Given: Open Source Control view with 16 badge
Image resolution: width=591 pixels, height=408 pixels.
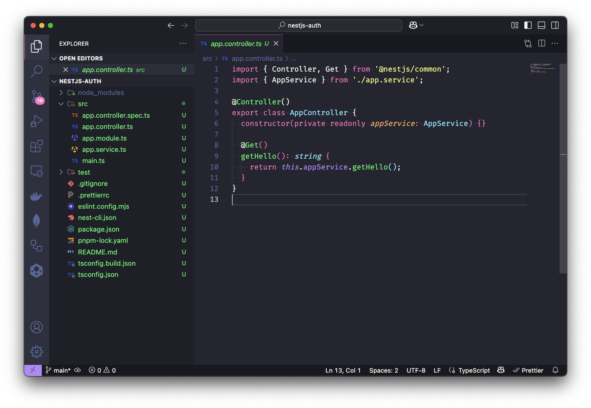Looking at the screenshot, I should [37, 97].
